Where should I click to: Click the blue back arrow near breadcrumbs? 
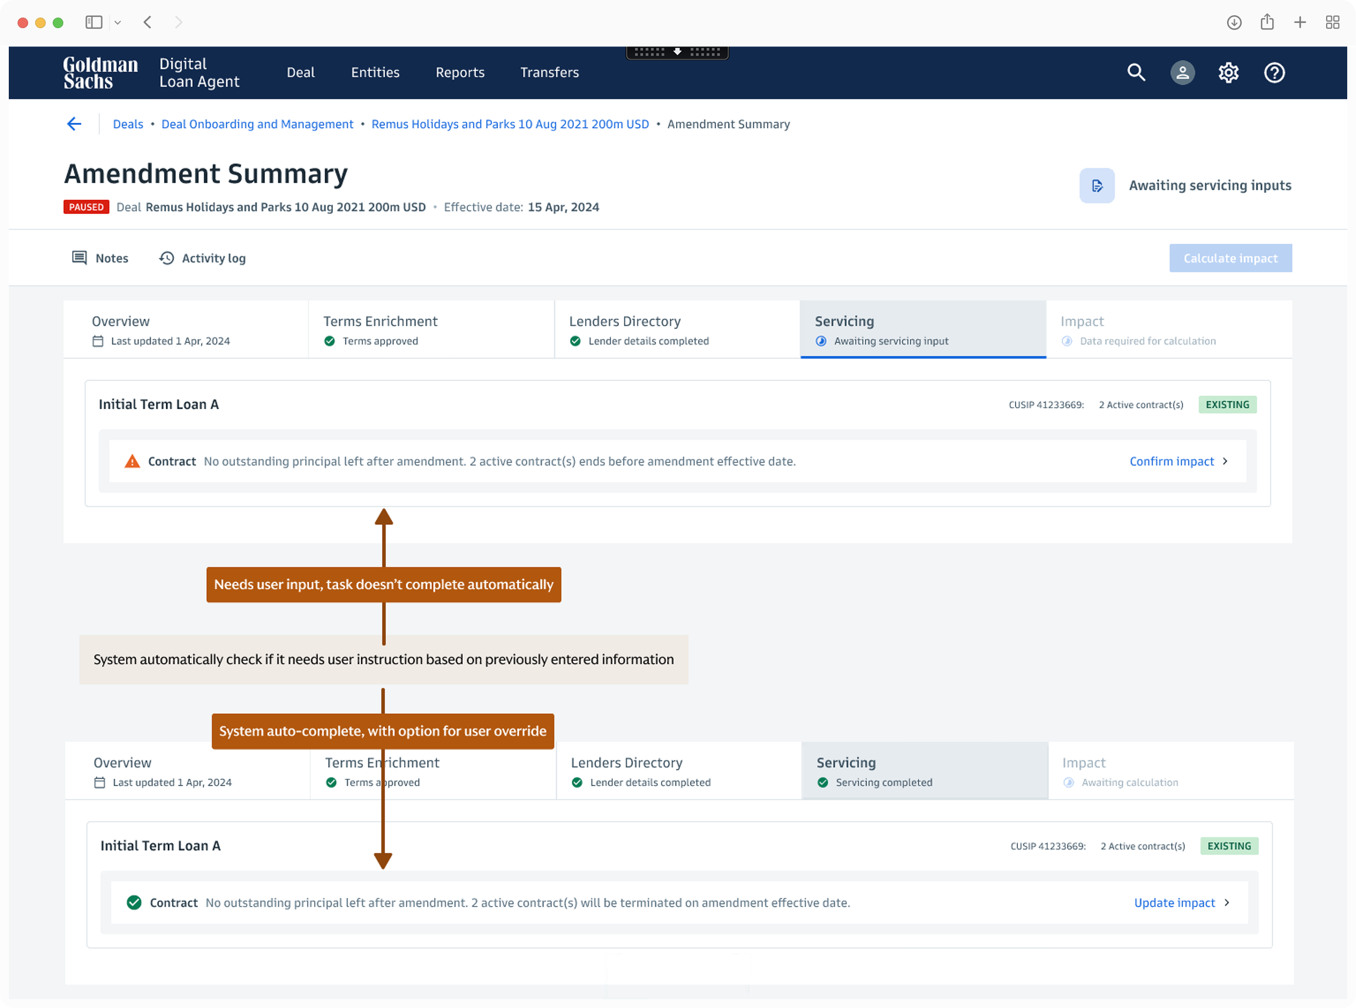[74, 124]
